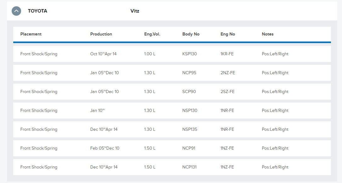Select Front Shock/Spring in SCP90 row
This screenshot has height=183, width=342.
(x=39, y=92)
